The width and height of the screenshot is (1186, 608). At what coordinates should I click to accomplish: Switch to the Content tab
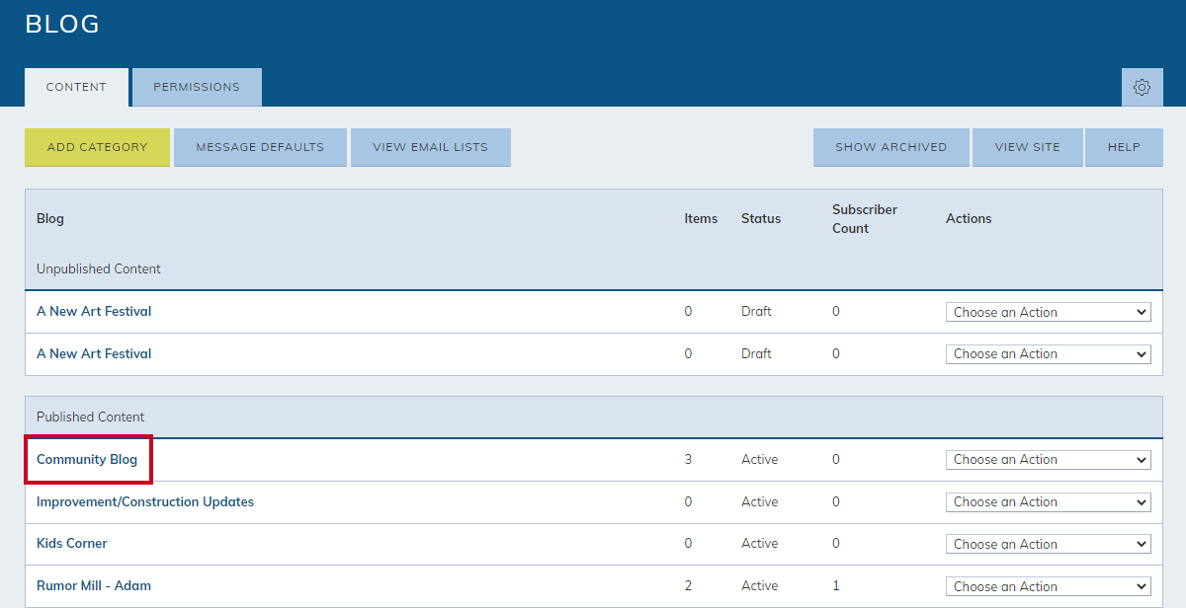click(x=76, y=87)
